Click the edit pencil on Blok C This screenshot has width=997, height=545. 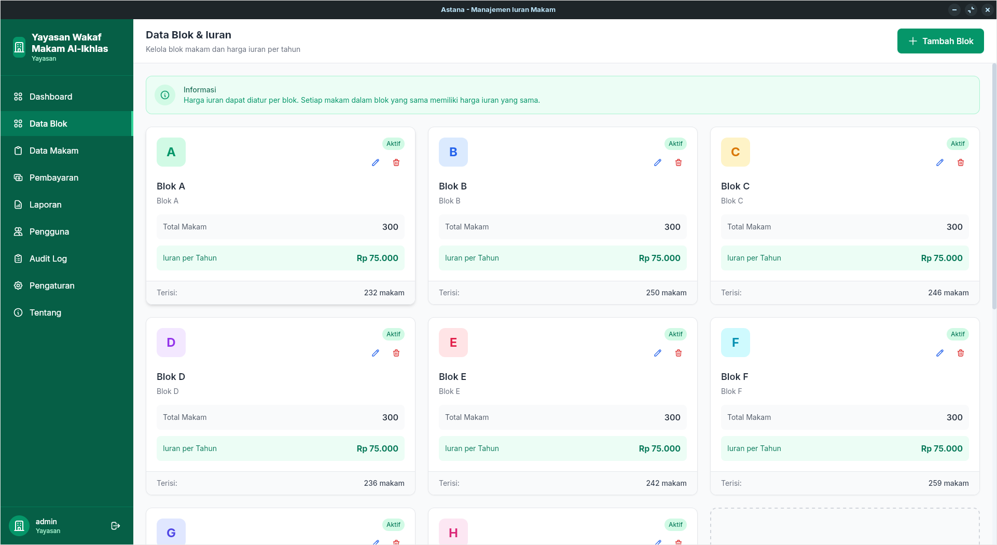[x=940, y=162]
